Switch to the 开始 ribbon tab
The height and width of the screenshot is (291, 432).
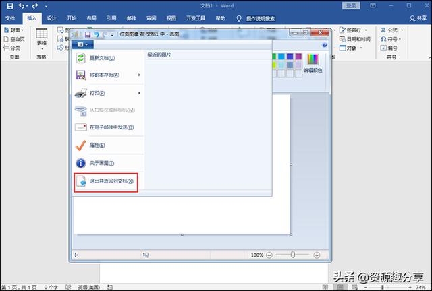click(x=72, y=18)
